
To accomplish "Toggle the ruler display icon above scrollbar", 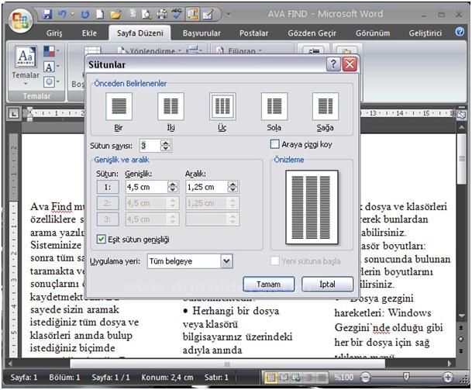I will click(461, 115).
